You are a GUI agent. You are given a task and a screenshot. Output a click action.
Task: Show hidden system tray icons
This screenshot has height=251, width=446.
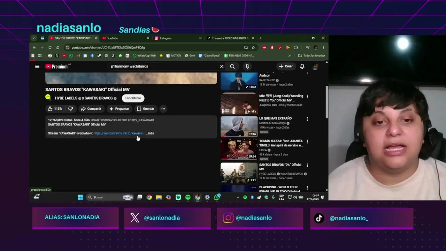click(238, 197)
